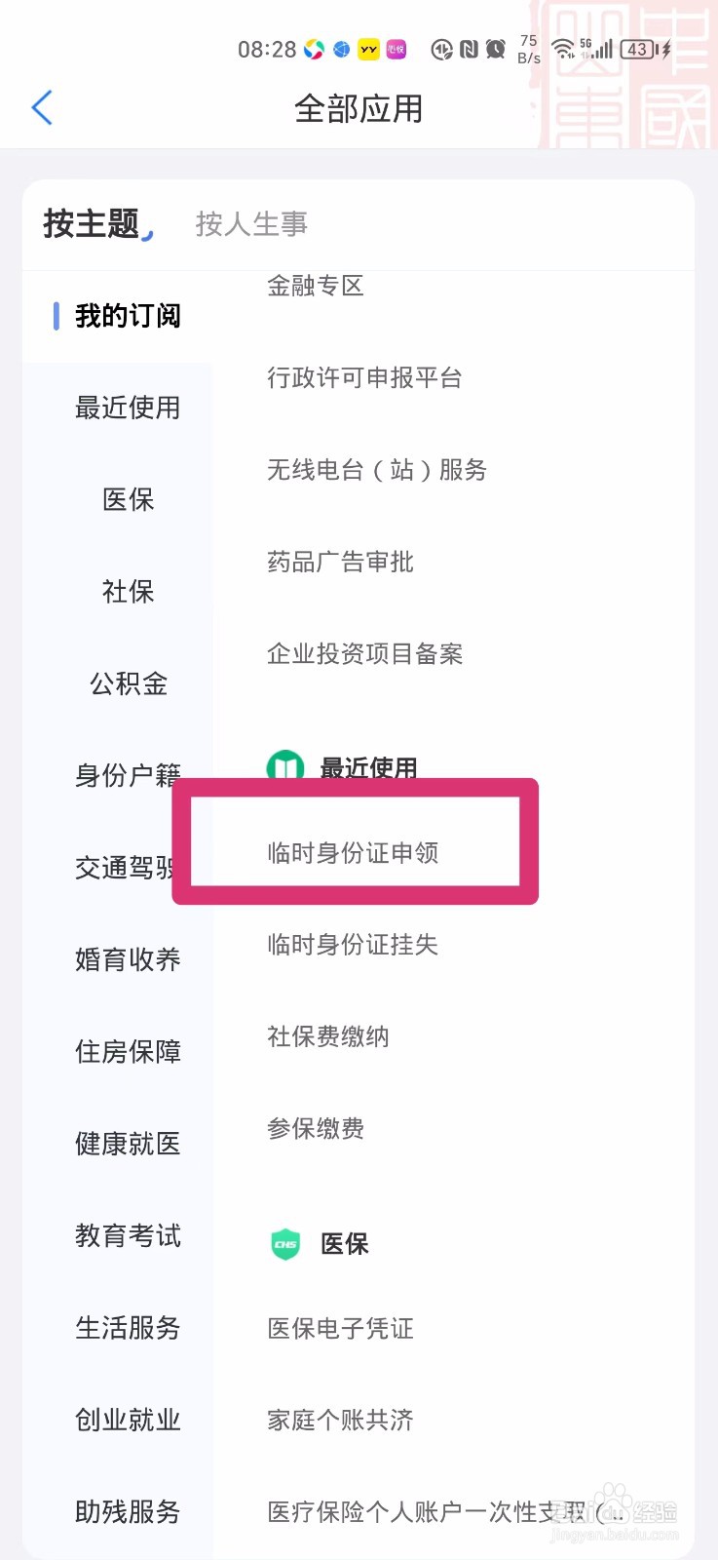This screenshot has width=718, height=1560.
Task: Switch to the 按主题 tab
Action: 92,224
